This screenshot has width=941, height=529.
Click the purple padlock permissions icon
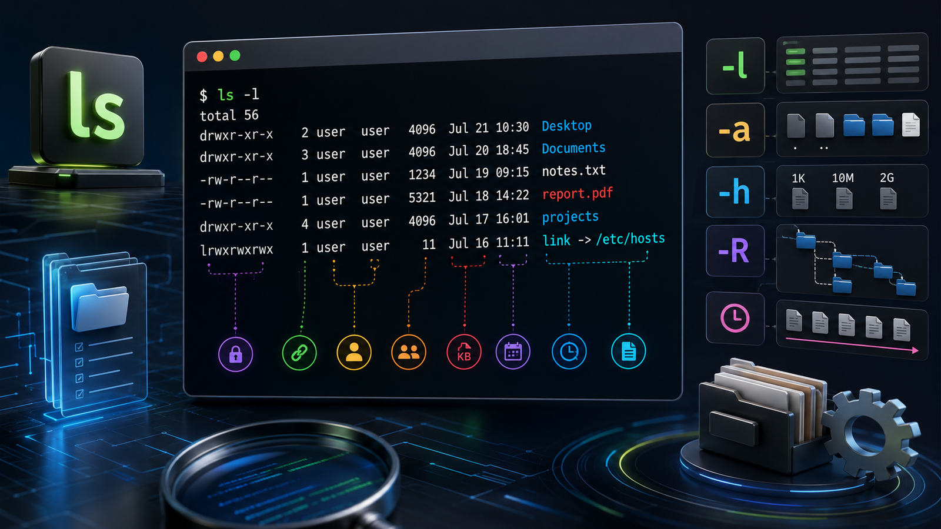236,354
